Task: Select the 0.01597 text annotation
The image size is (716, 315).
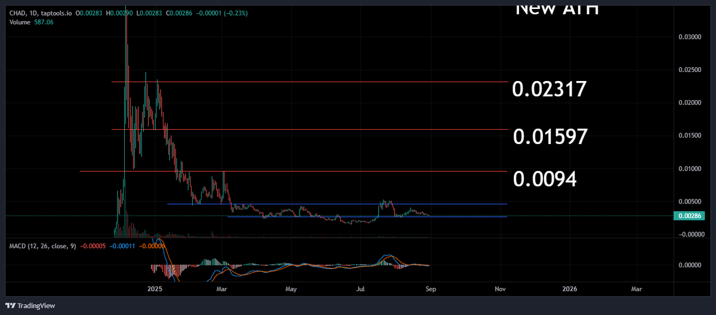Action: [x=551, y=136]
